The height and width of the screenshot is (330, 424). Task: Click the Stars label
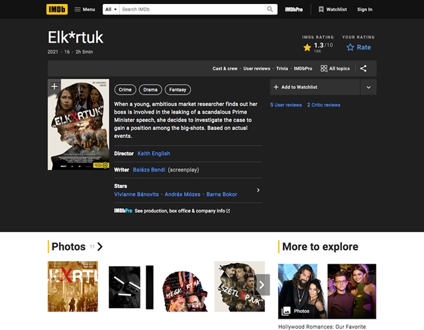121,186
